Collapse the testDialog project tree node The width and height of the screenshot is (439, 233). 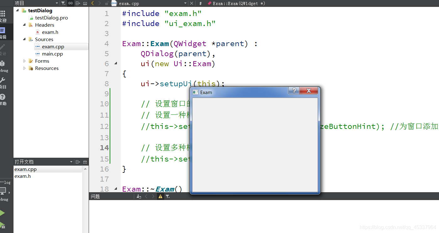(x=18, y=10)
